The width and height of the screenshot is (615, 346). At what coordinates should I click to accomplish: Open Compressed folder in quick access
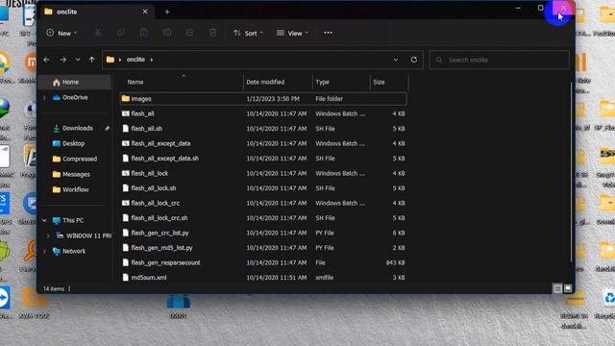point(80,159)
